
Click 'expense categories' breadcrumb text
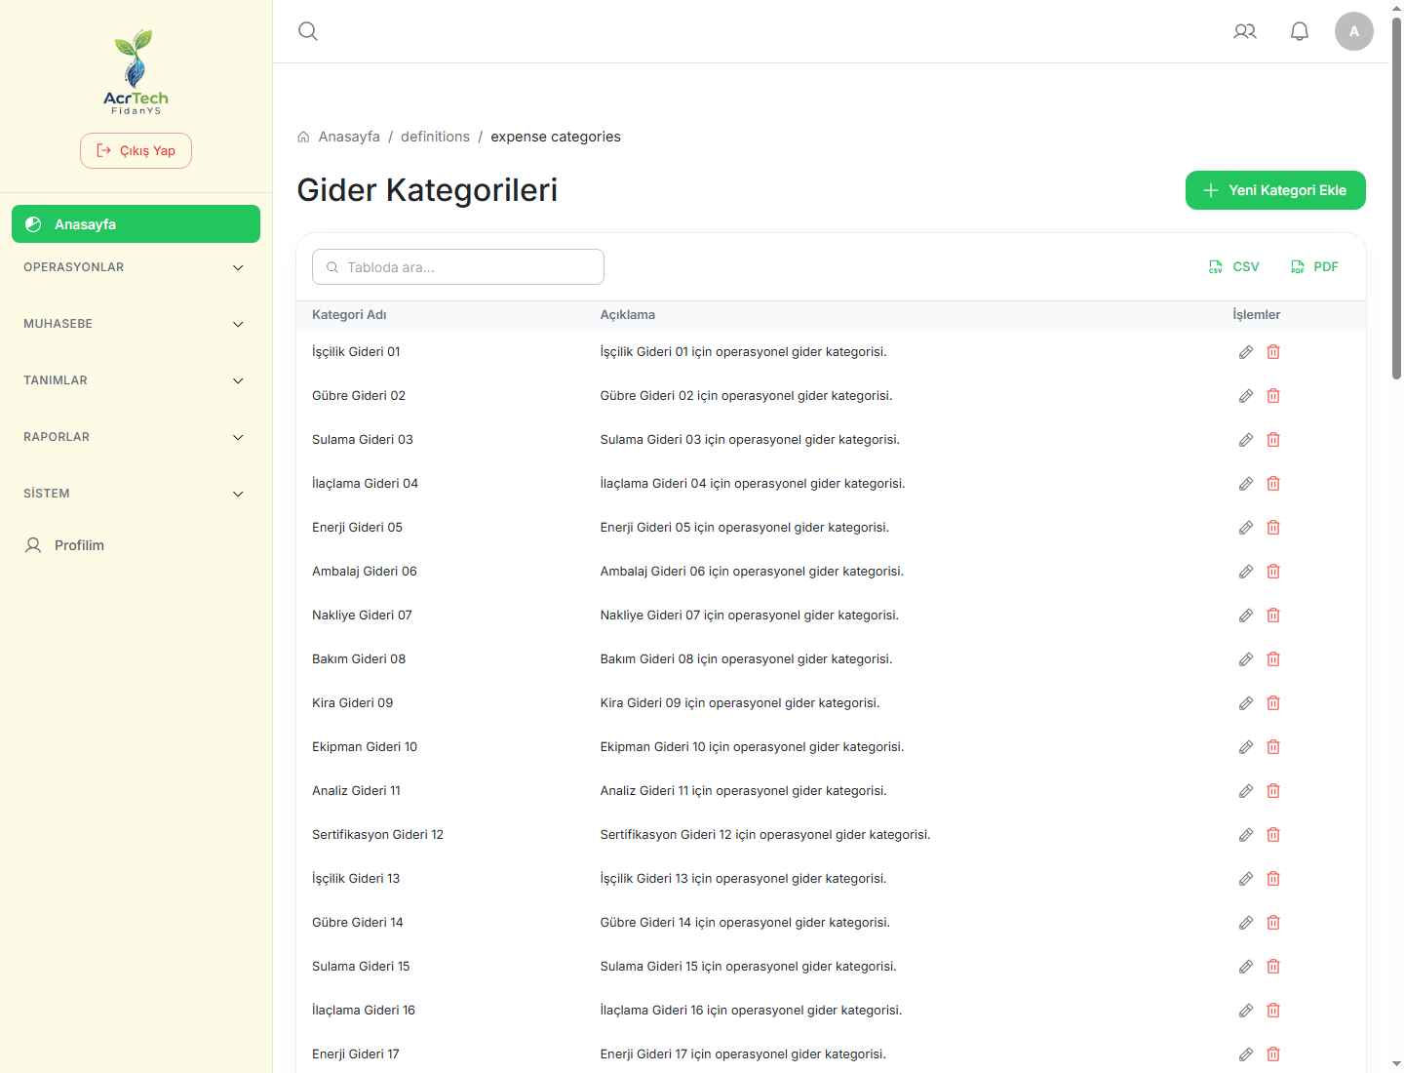[x=556, y=137]
